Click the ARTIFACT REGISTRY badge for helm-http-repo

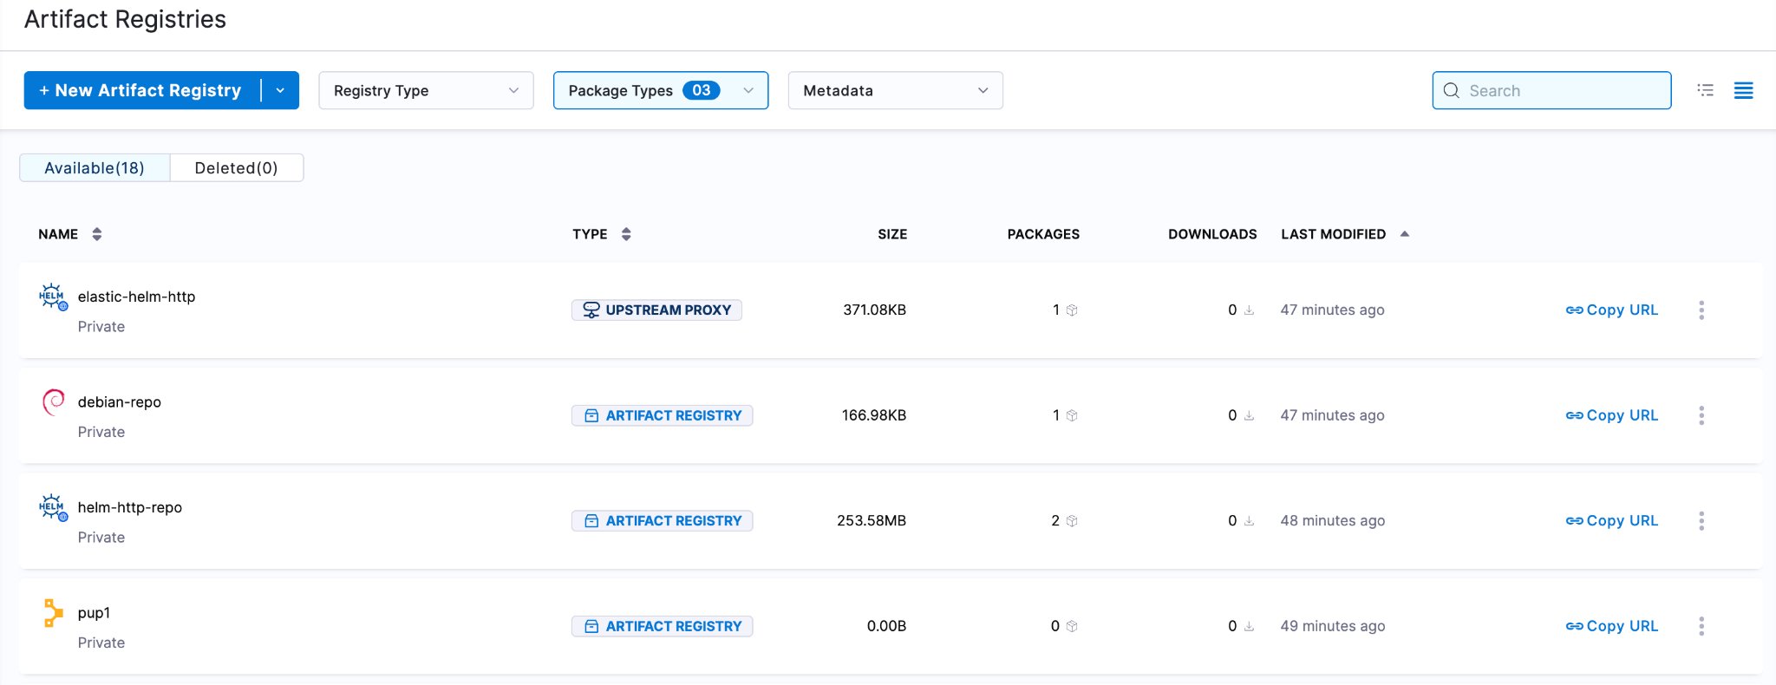coord(662,521)
